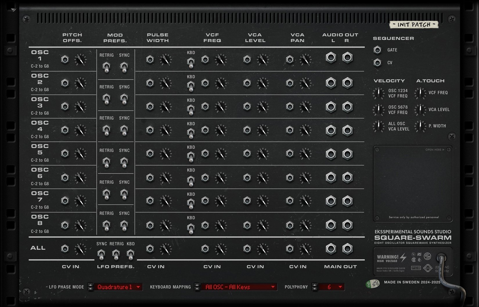Viewport: 479px width, 307px height.
Task: Click the A.Touch VCA Level knob
Action: pos(420,110)
